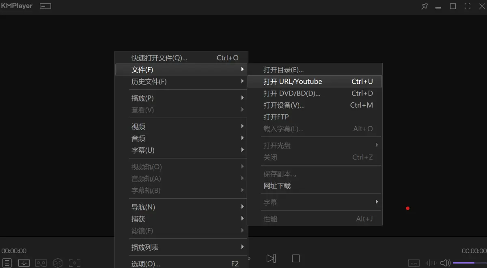Mute audio via the speaker icon
Screen dimensions: 487x268
[445, 263]
